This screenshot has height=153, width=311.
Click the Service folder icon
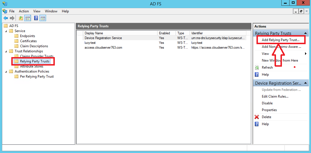[11, 31]
